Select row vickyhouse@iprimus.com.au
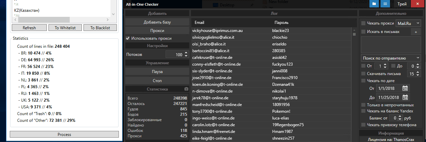 click(271, 31)
